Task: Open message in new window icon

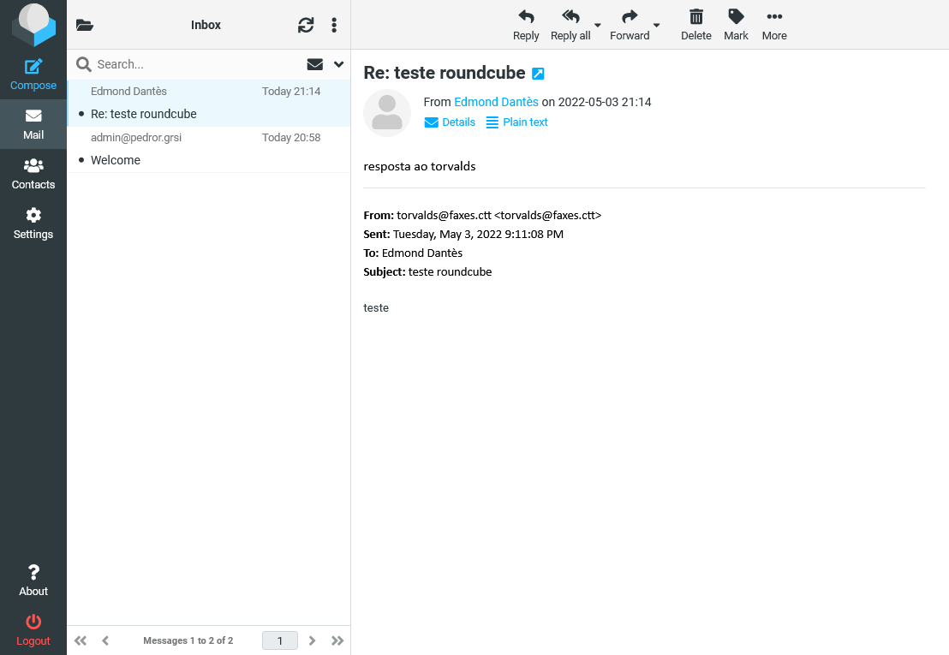Action: click(538, 74)
